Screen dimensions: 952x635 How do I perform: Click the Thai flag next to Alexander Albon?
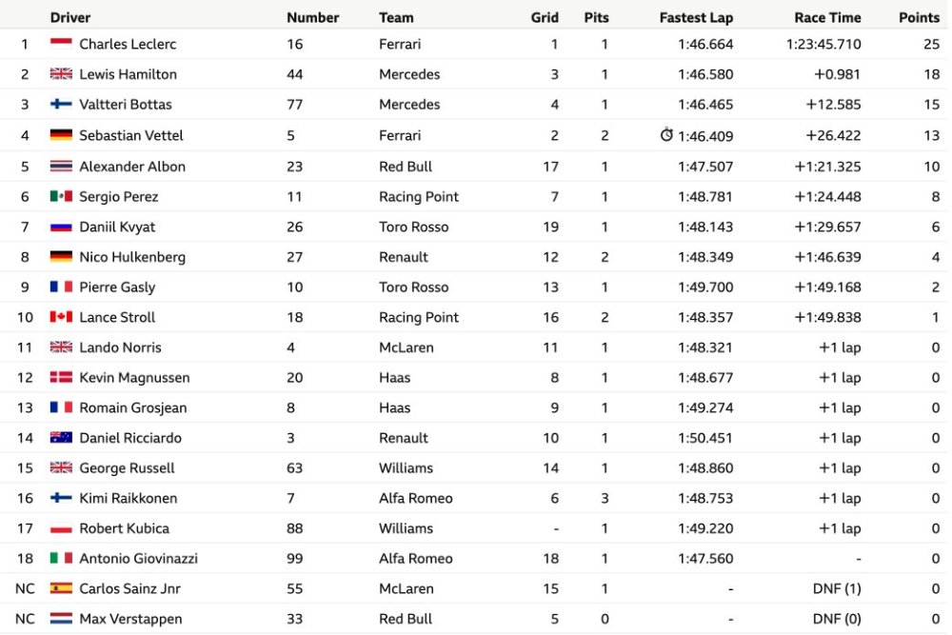pyautogui.click(x=61, y=167)
